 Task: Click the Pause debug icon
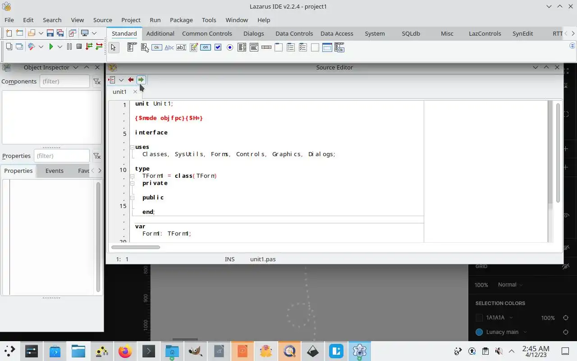click(x=69, y=46)
